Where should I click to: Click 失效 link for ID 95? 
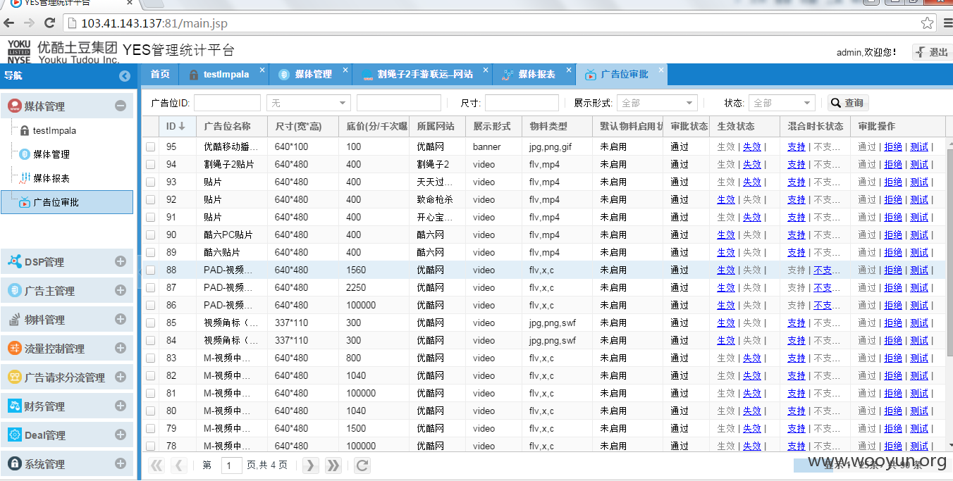pyautogui.click(x=751, y=146)
